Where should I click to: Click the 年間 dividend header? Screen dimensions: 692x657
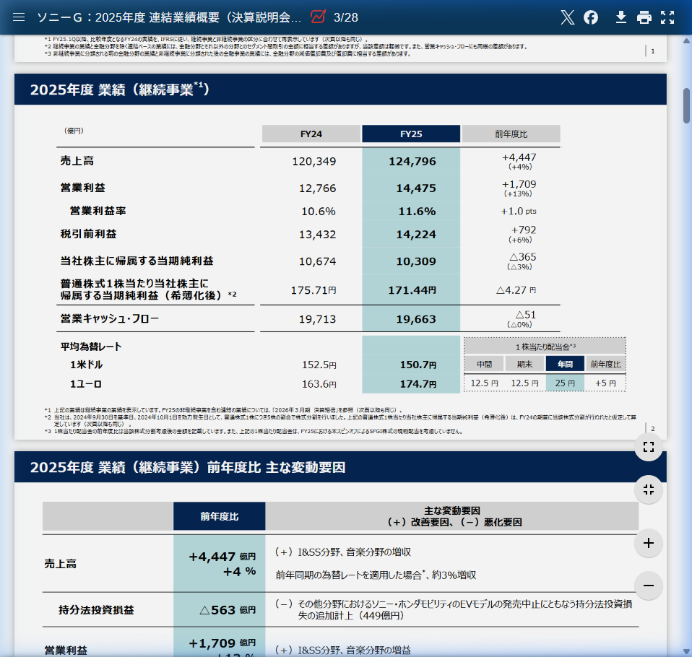pyautogui.click(x=565, y=364)
